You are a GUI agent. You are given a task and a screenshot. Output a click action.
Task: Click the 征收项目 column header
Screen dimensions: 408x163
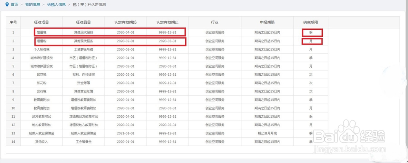[42, 22]
